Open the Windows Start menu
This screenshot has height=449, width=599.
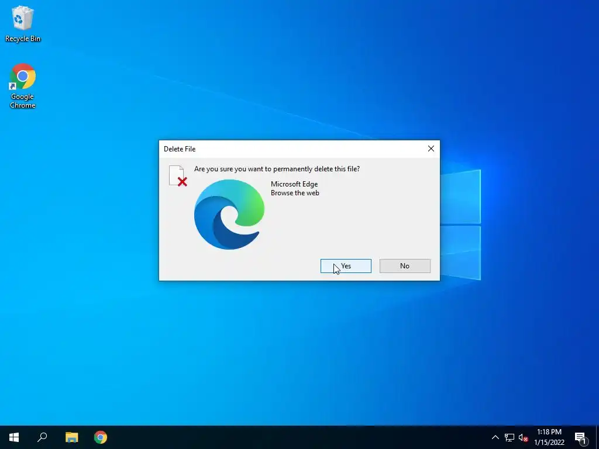coord(14,437)
